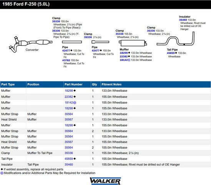Click the diamond symbol beside table 45859
211x185 pixels.
75,159
